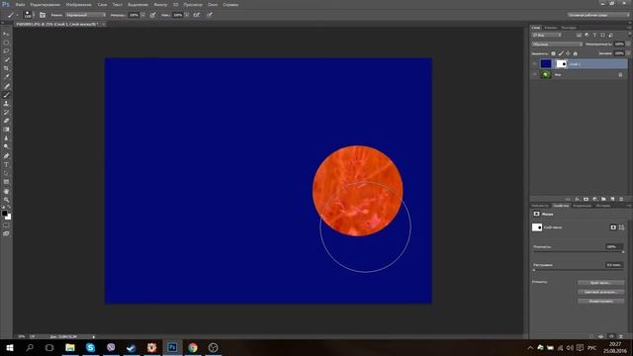Image resolution: width=633 pixels, height=356 pixels.
Task: Select the Dodge tool
Action: point(6,147)
